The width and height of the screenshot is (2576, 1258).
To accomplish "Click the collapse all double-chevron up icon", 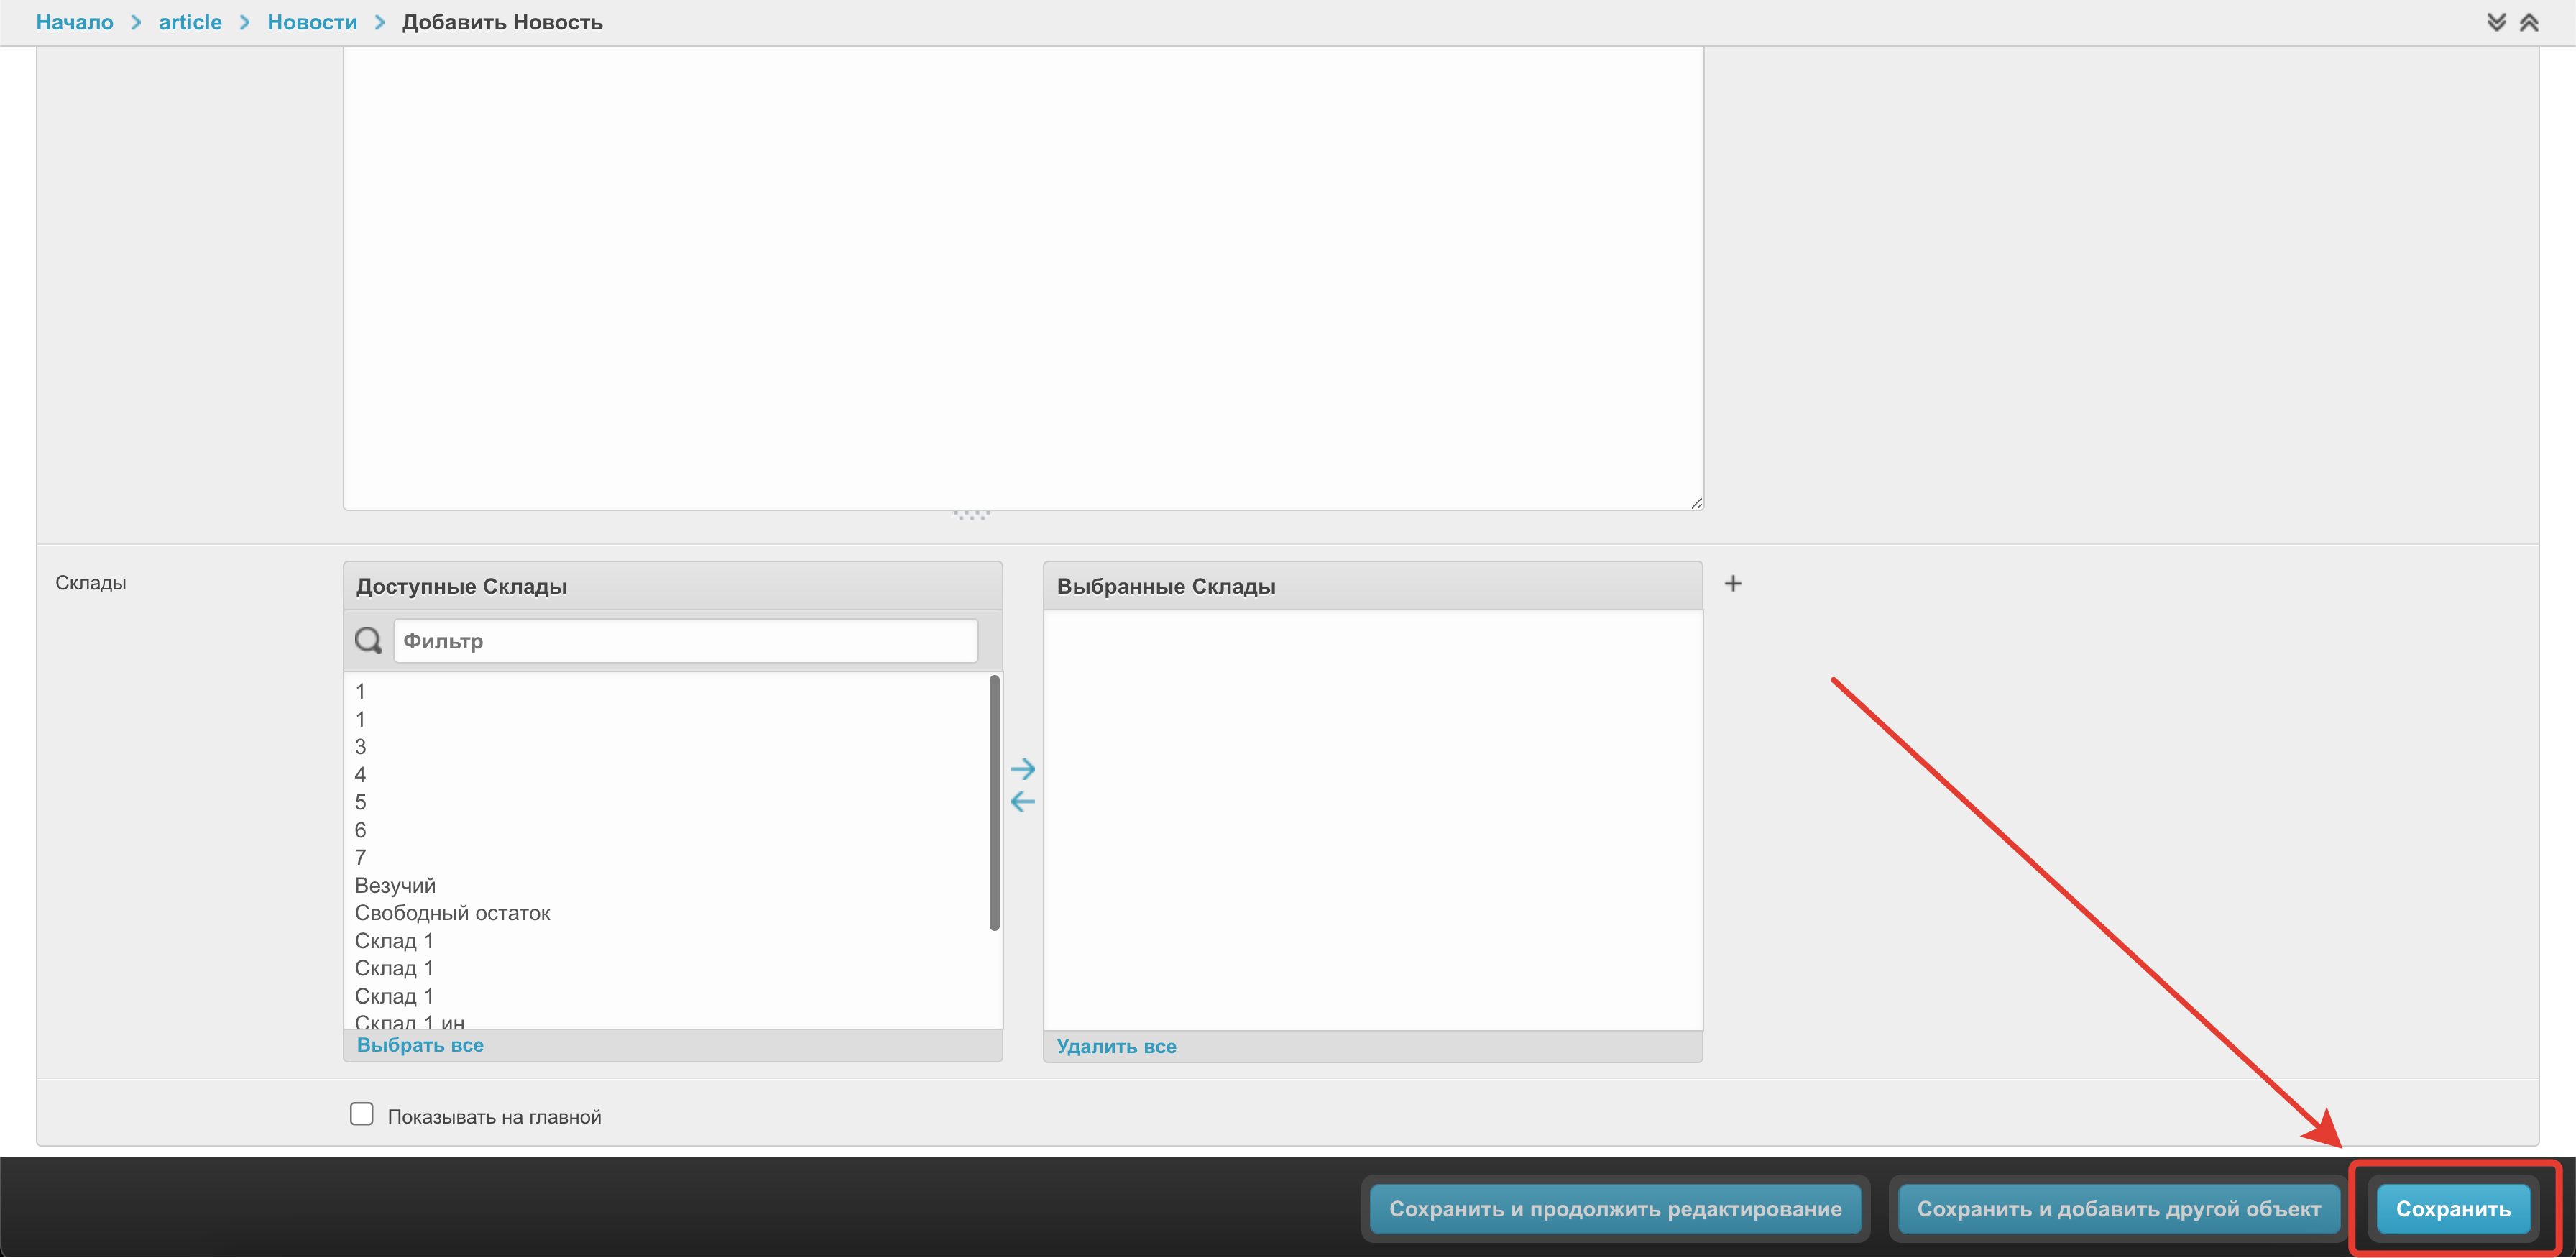I will click(x=2529, y=22).
